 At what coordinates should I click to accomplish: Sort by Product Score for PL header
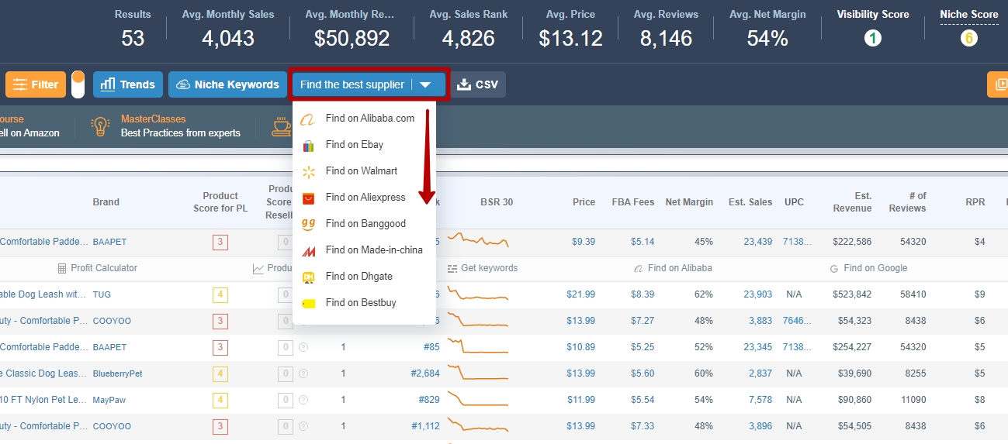coord(220,202)
